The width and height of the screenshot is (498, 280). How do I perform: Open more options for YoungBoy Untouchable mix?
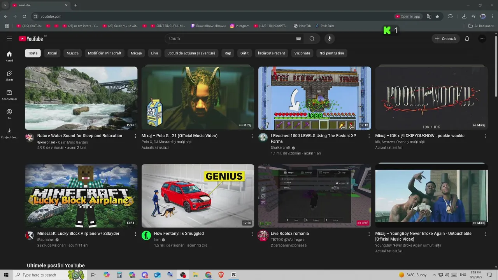coord(486,234)
